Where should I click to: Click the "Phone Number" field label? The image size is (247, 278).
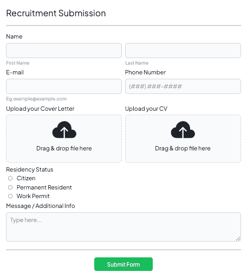pyautogui.click(x=145, y=72)
